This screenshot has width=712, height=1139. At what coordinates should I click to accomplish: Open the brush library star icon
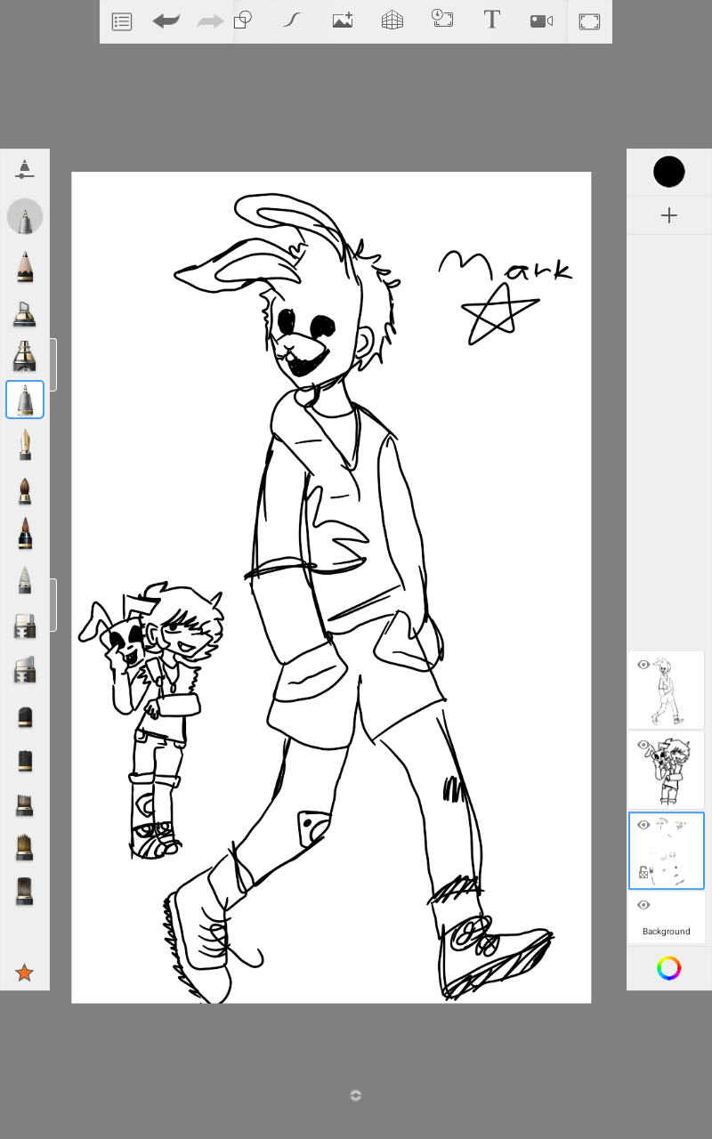click(25, 973)
